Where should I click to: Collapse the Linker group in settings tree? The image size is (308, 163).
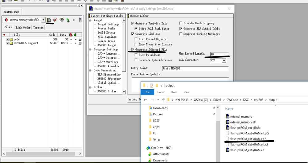90,87
